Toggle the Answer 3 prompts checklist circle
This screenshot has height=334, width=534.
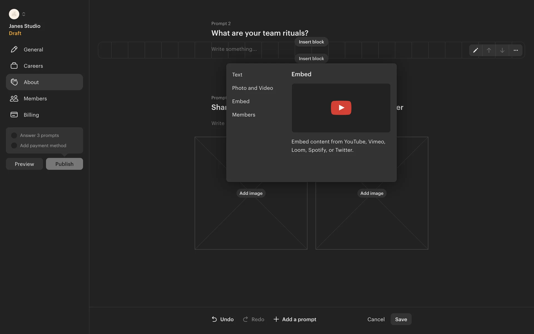click(14, 135)
